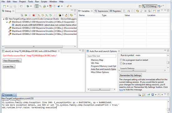
Task: Collapse the C66xx_0 Suspended core node
Action: click(x=7, y=22)
